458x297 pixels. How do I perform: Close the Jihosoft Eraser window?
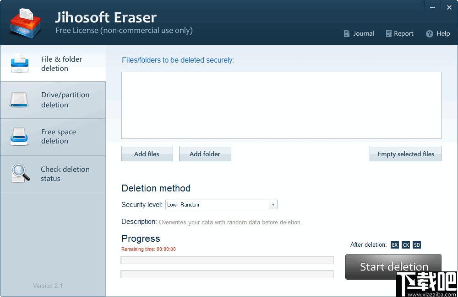[x=449, y=8]
